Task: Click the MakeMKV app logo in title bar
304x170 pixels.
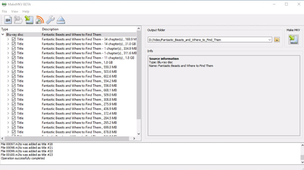Action: click(4, 4)
